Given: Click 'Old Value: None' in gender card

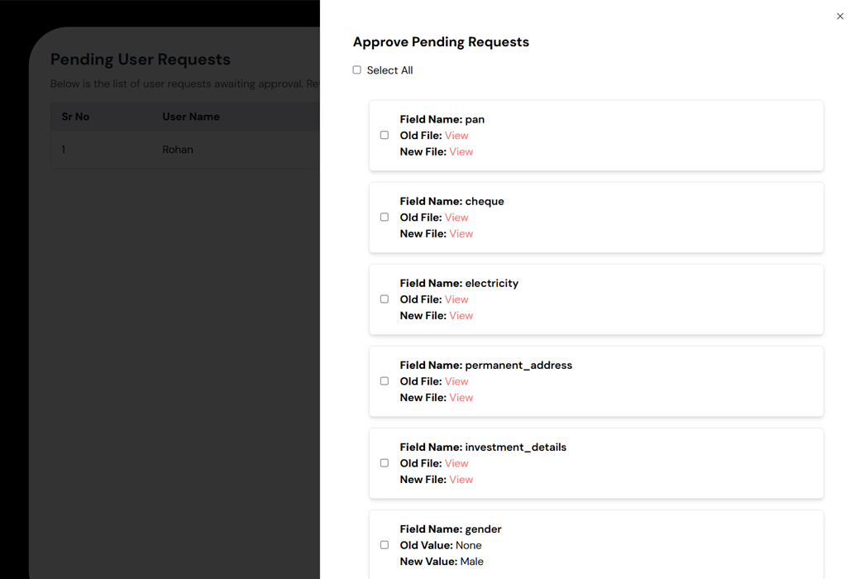Looking at the screenshot, I should click(x=441, y=545).
